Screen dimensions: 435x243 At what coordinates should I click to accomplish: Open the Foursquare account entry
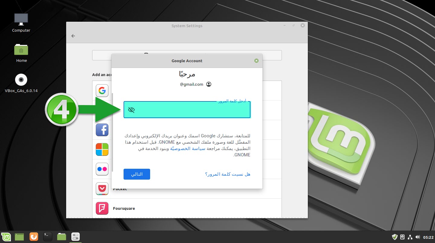coord(187,208)
